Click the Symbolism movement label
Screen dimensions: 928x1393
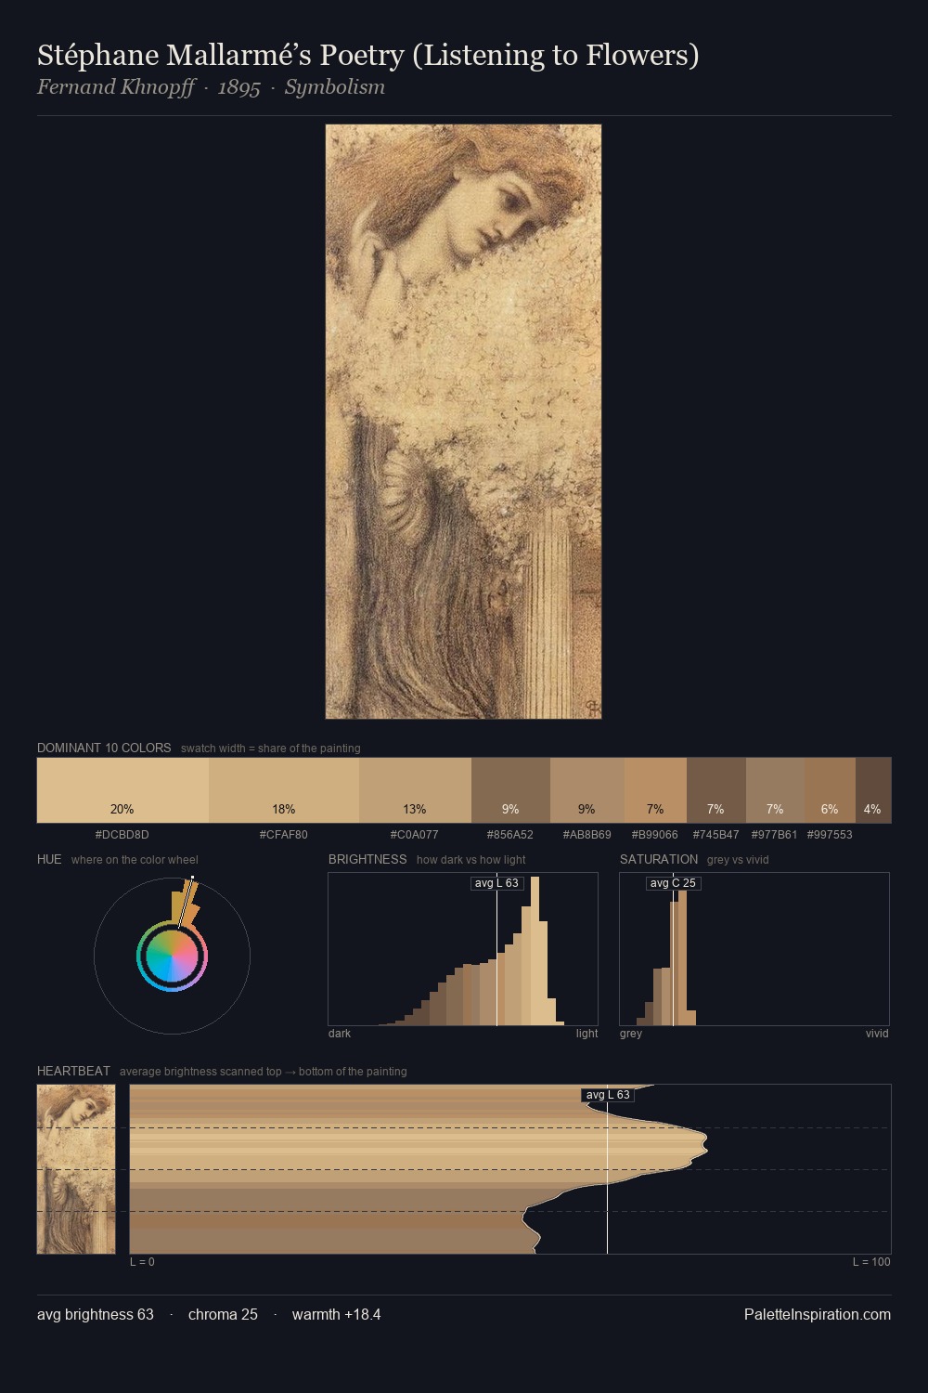334,87
